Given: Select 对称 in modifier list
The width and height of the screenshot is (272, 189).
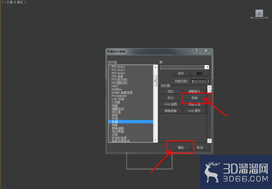Looking at the screenshot, I should coord(114,135).
